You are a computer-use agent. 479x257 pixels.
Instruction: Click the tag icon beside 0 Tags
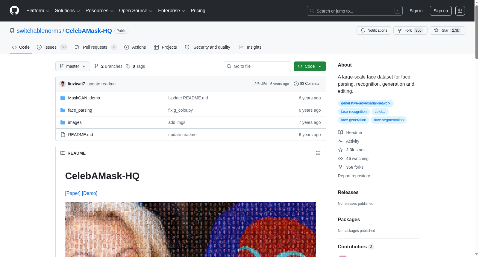tap(128, 66)
